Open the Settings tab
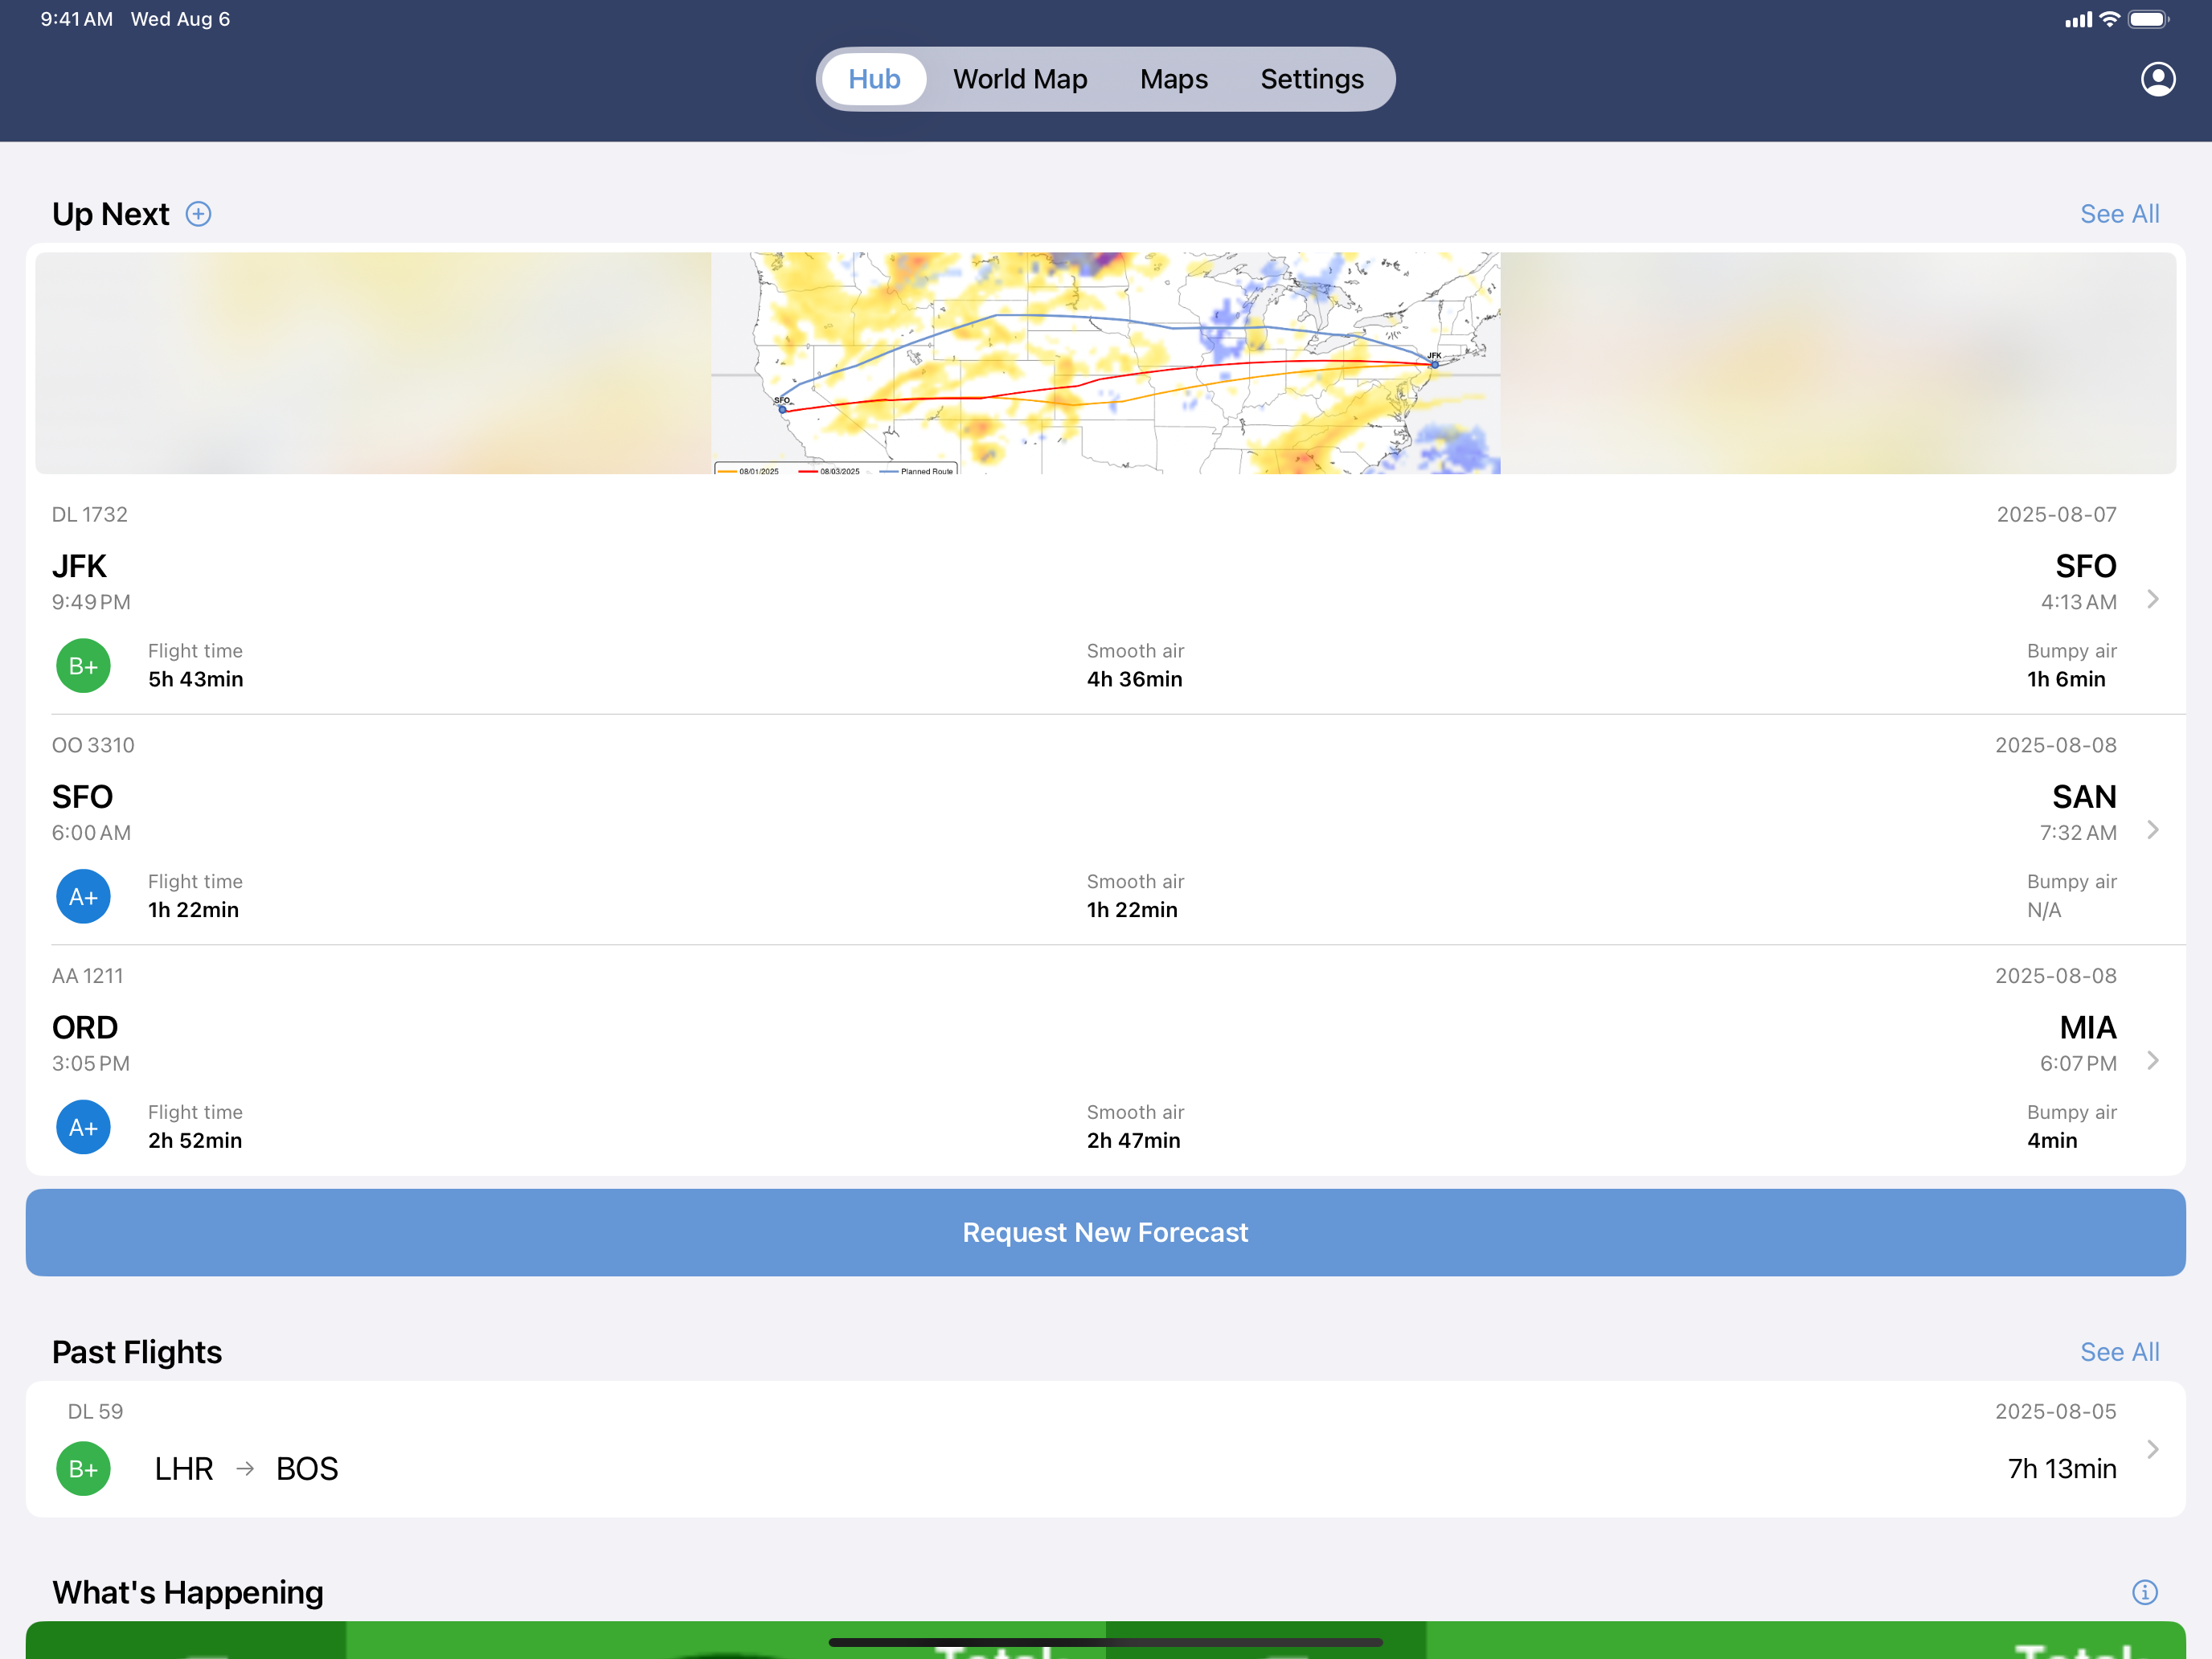The height and width of the screenshot is (1659, 2212). click(x=1312, y=79)
